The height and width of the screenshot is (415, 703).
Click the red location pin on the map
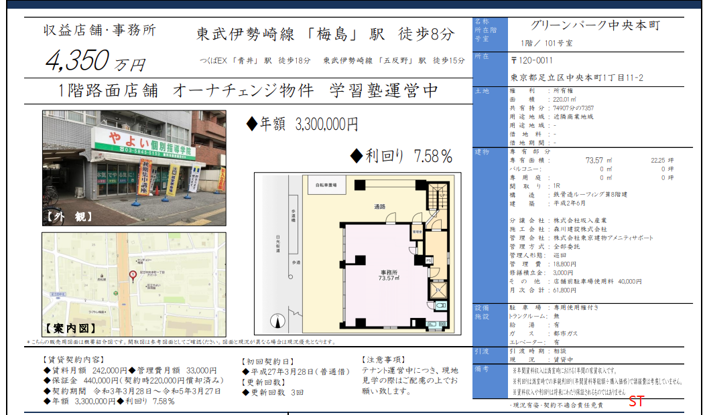(x=133, y=274)
